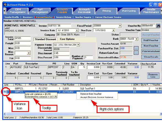Switch to Core Options tab

click(67, 39)
